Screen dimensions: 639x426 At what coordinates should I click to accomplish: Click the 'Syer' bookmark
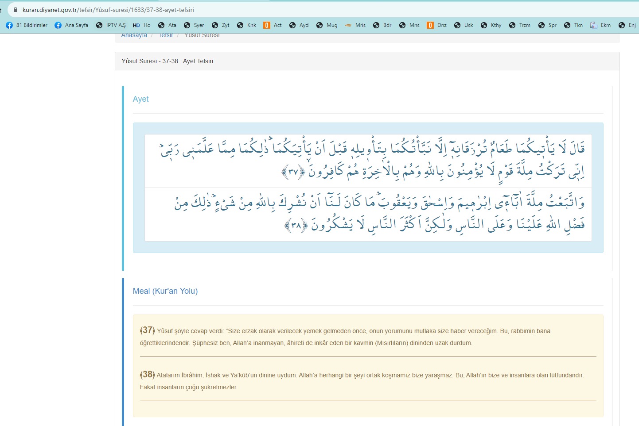coord(194,25)
